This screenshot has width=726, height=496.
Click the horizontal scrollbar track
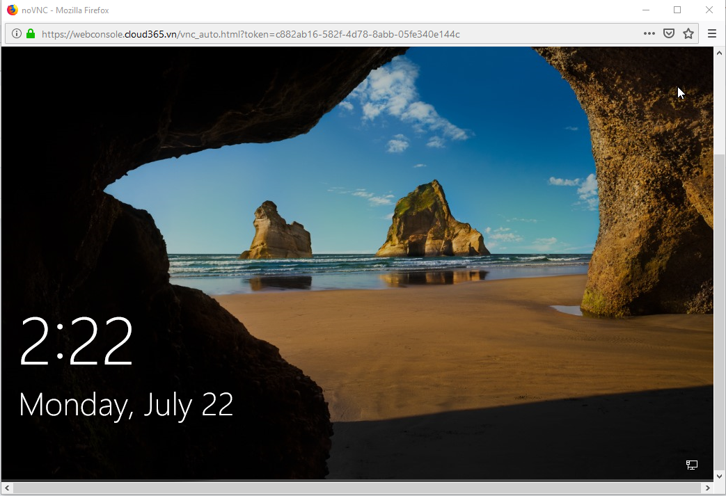[x=357, y=488]
